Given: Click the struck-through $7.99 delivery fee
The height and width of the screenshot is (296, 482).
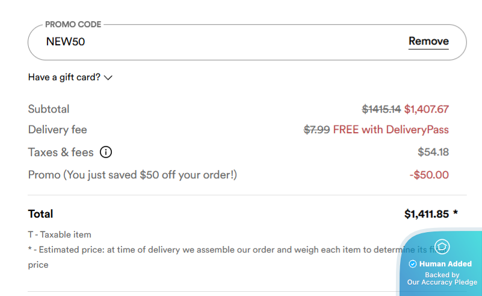Looking at the screenshot, I should coord(317,130).
